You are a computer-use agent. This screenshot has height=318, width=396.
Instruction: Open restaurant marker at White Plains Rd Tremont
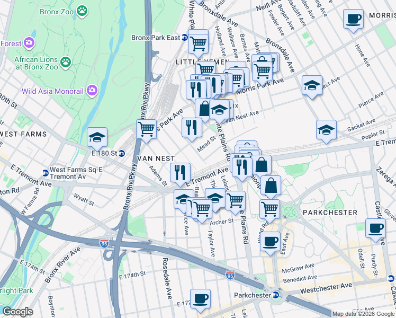tap(242, 167)
